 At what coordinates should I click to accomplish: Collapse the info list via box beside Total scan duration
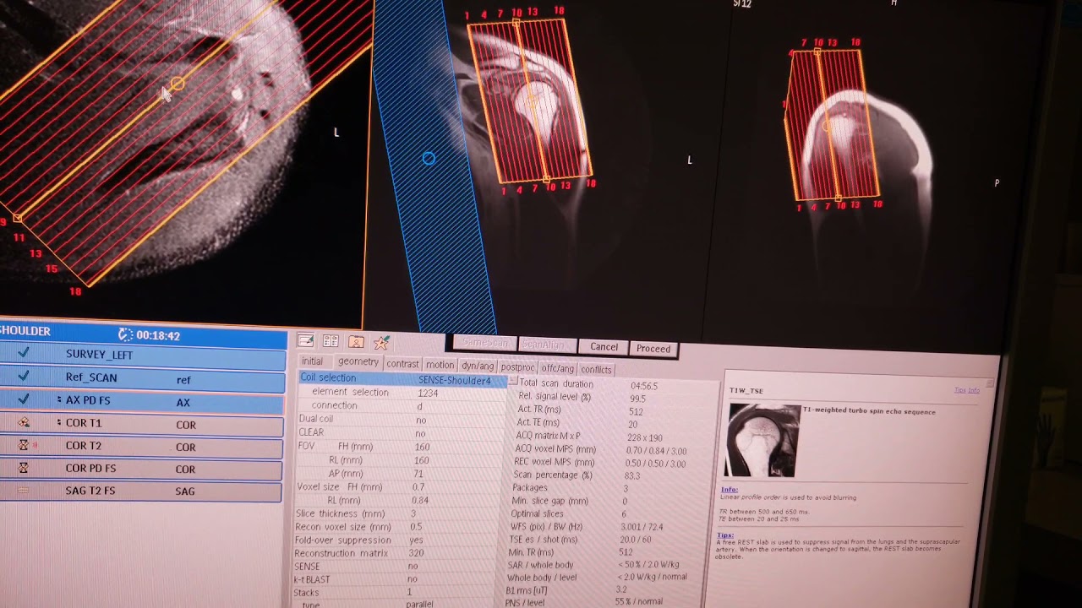point(513,382)
